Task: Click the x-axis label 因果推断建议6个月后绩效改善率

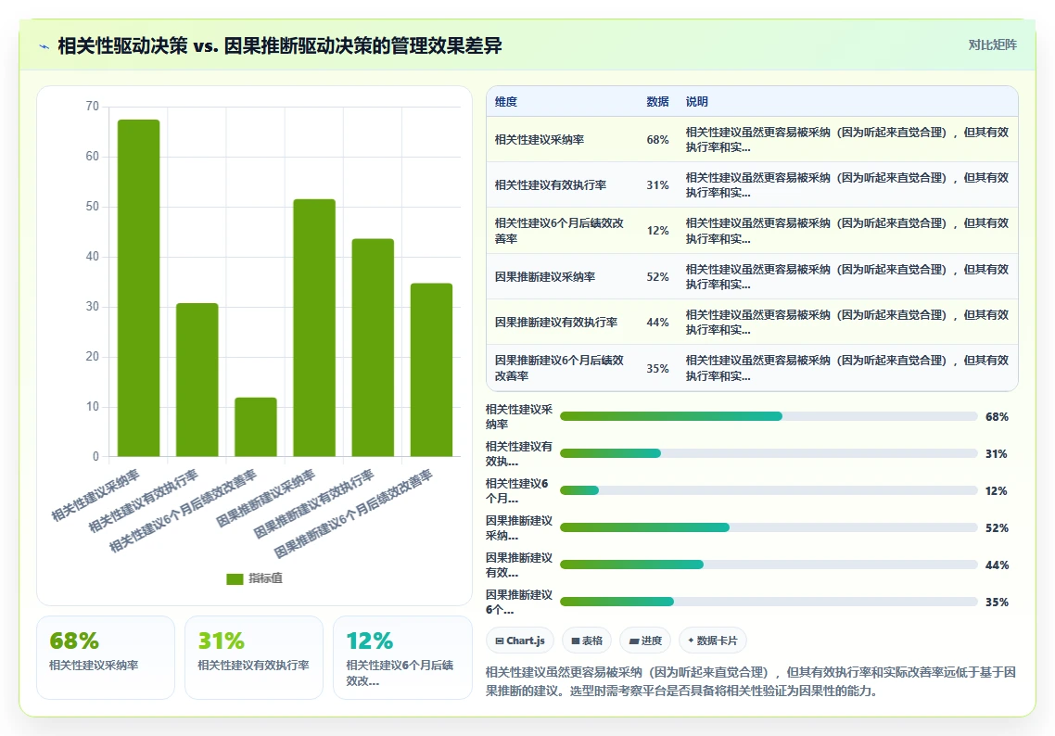Action: tap(352, 514)
